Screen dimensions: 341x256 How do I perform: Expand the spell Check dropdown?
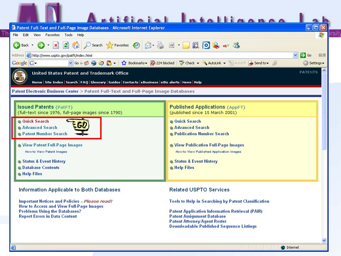198,63
